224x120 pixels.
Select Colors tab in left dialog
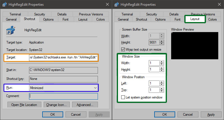point(101,19)
